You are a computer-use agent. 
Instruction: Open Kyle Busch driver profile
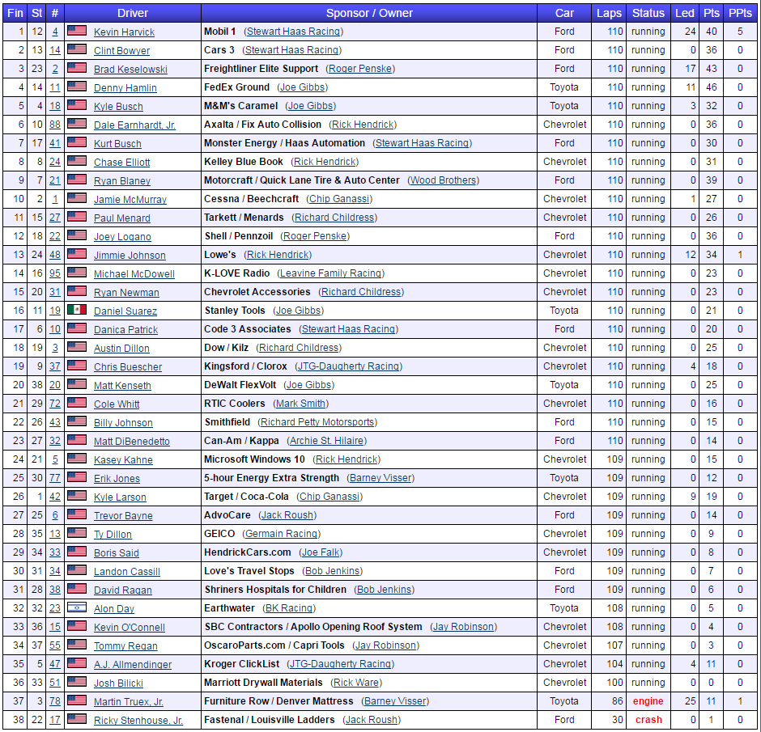[118, 107]
